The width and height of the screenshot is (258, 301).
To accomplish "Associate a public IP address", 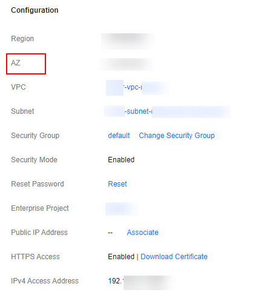I will click(142, 233).
